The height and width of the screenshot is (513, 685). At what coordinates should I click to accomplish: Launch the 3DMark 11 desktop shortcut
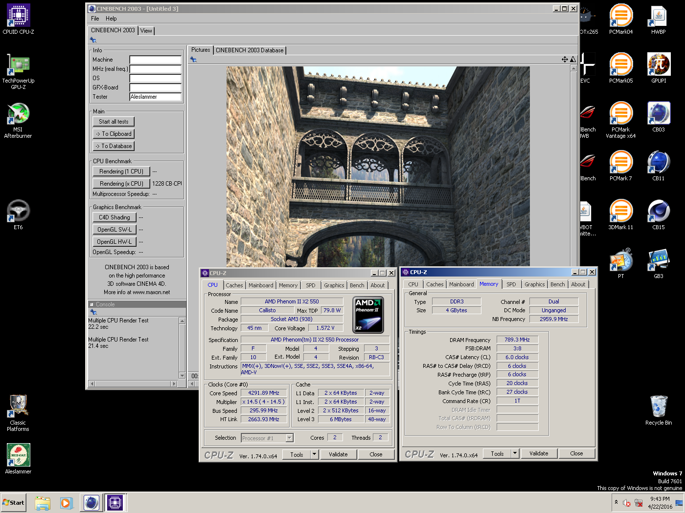click(x=621, y=214)
